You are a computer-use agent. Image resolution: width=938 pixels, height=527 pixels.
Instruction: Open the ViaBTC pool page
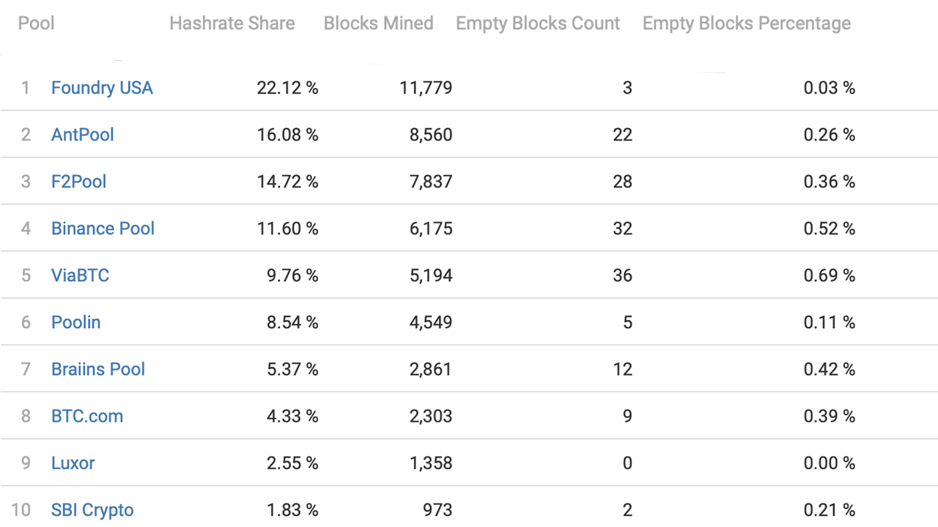[80, 275]
